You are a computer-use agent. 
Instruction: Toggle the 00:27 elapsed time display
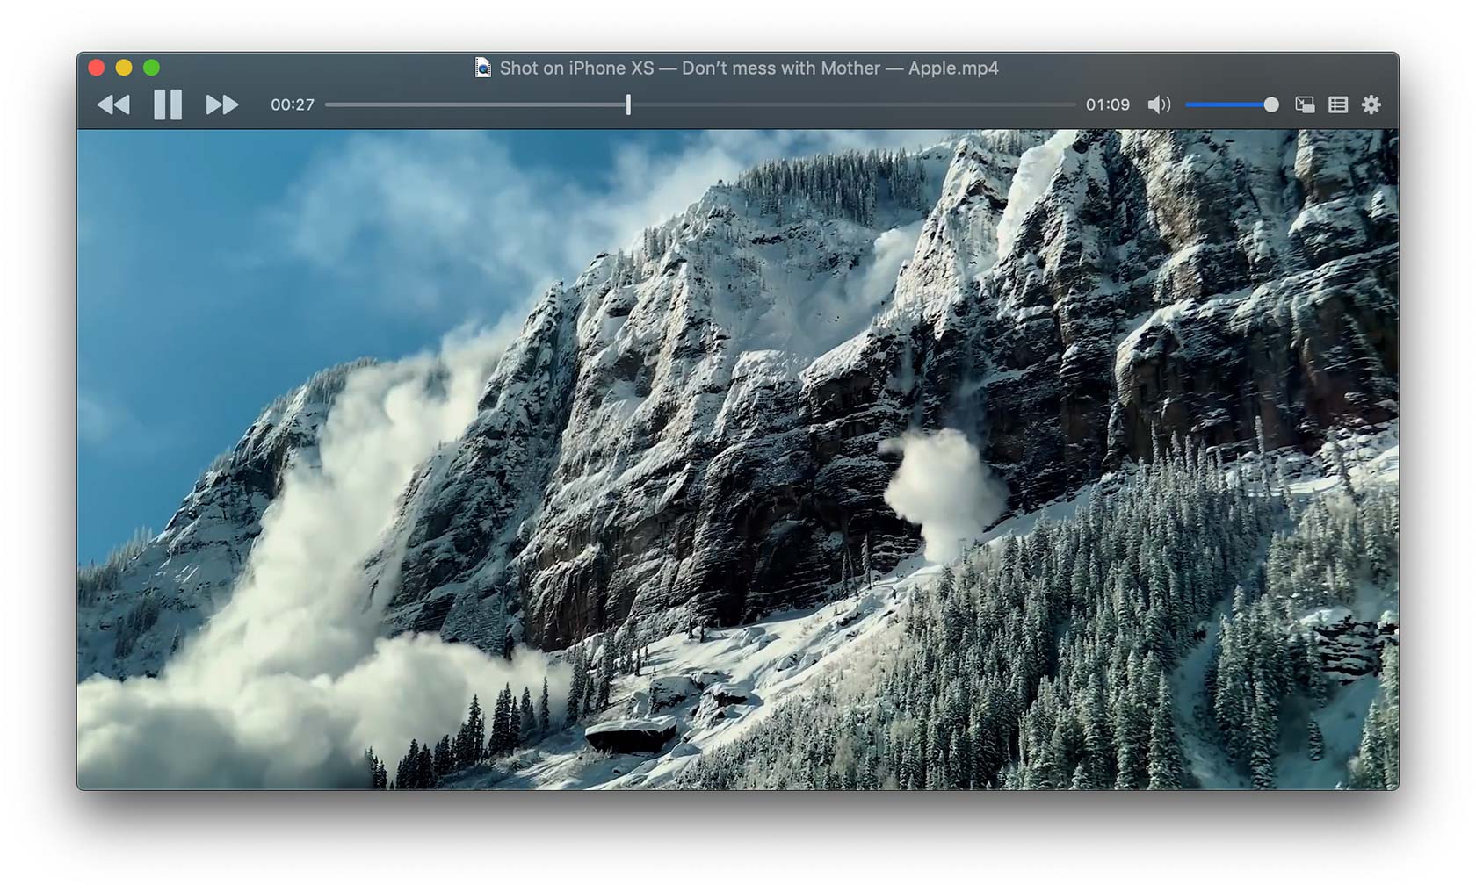293,104
